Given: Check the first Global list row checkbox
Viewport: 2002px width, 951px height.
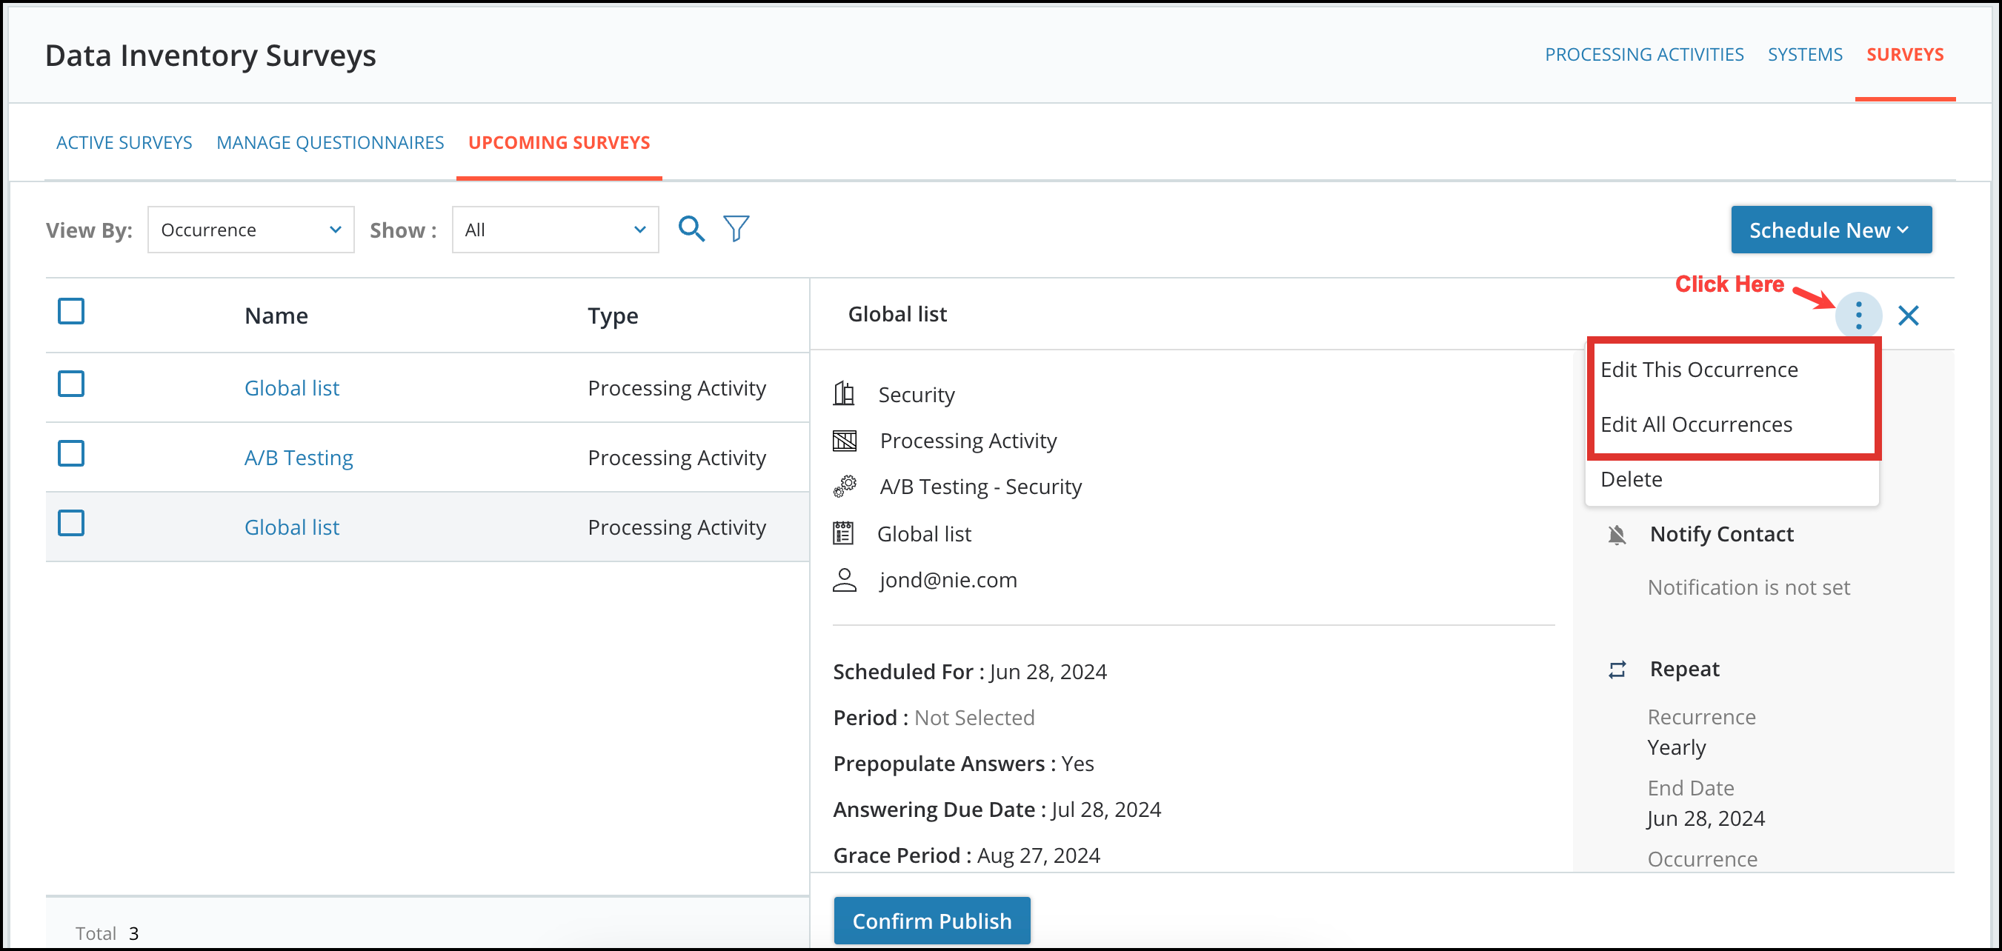Looking at the screenshot, I should click(x=70, y=384).
